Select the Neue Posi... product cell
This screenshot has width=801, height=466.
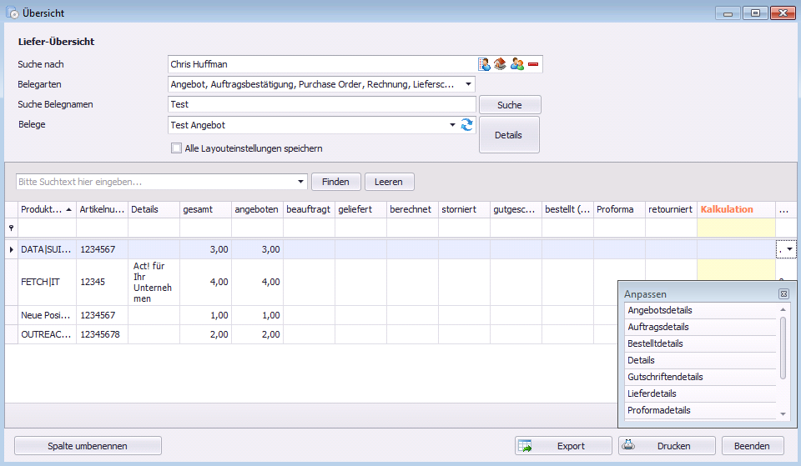pyautogui.click(x=47, y=315)
